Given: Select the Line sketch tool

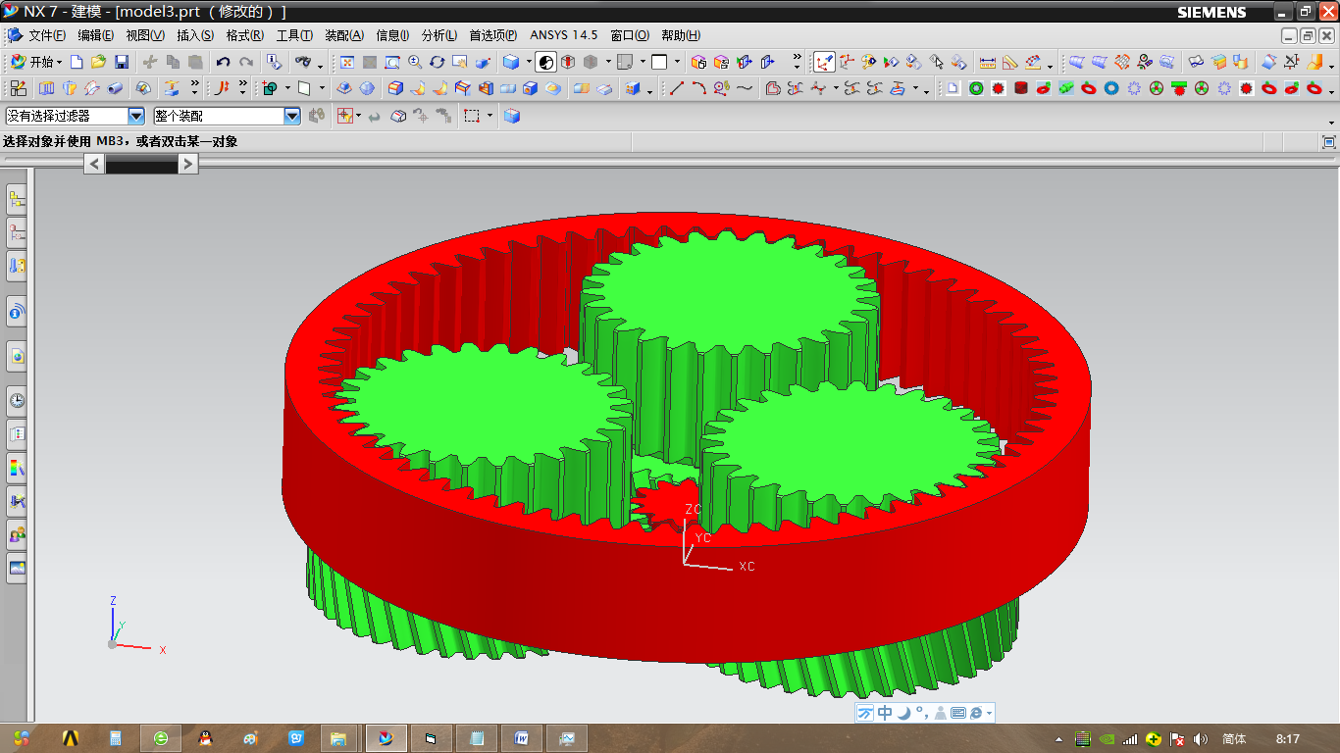Looking at the screenshot, I should (677, 88).
